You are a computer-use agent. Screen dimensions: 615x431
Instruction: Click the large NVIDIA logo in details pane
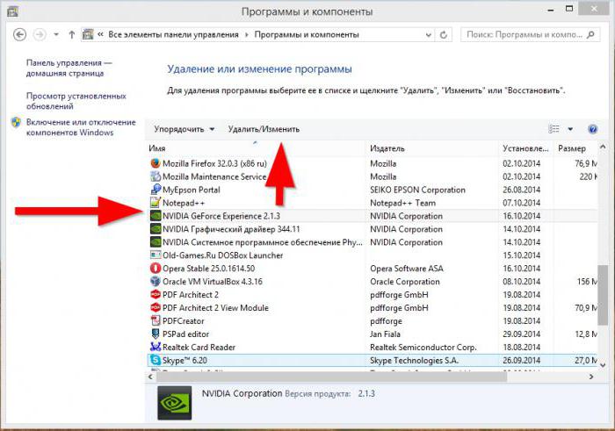pos(175,403)
